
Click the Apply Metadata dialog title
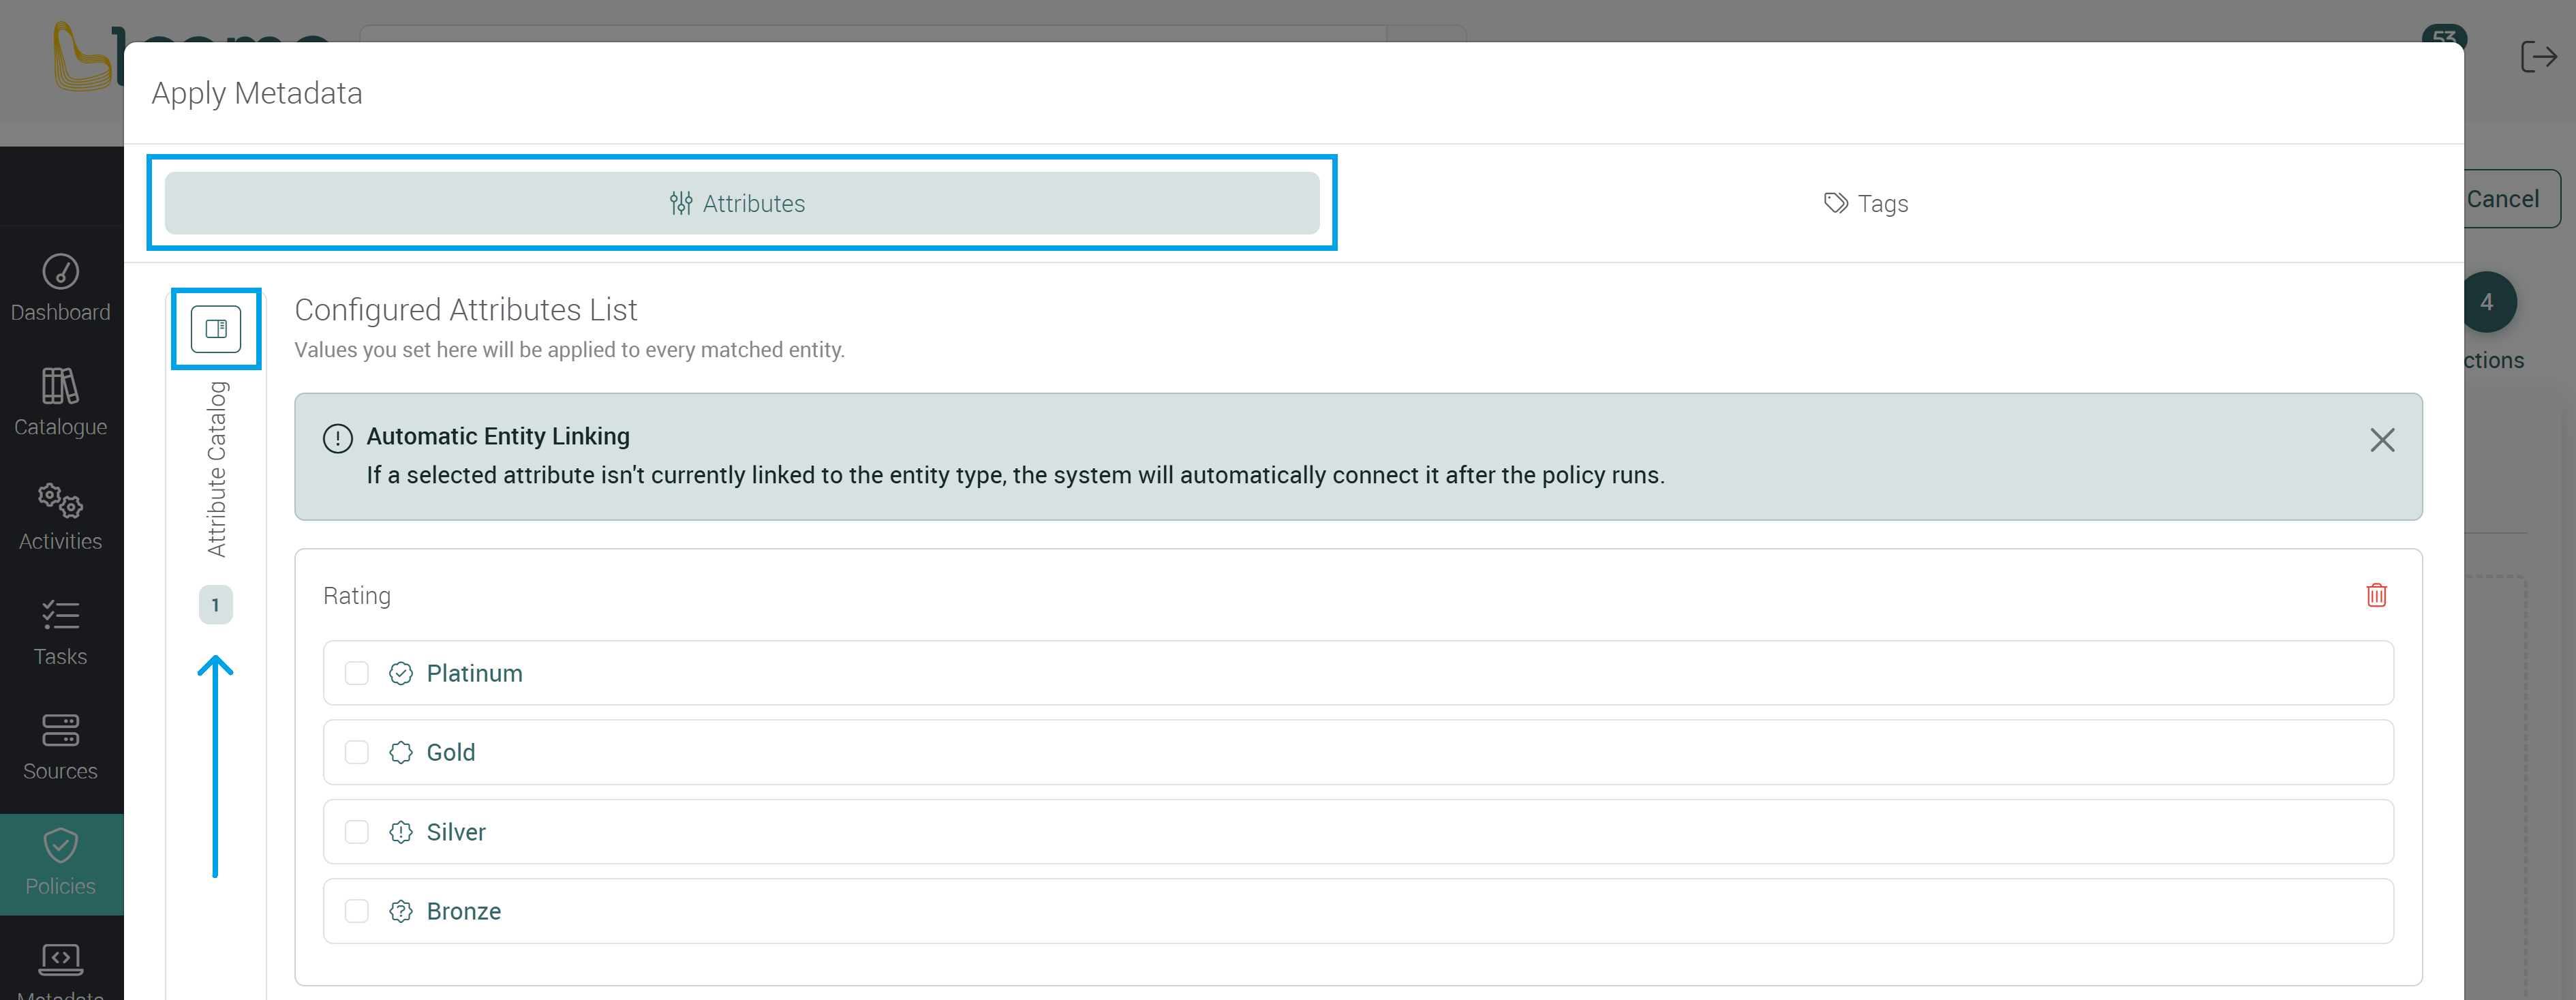point(257,93)
